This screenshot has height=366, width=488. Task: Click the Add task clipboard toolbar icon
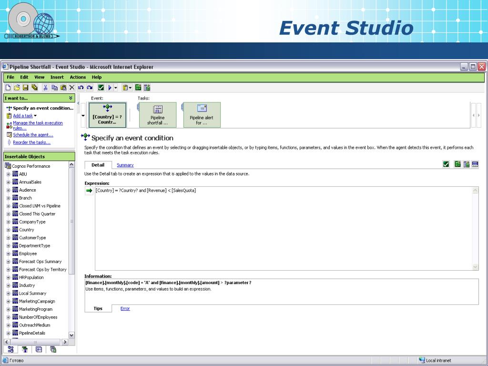(x=125, y=88)
